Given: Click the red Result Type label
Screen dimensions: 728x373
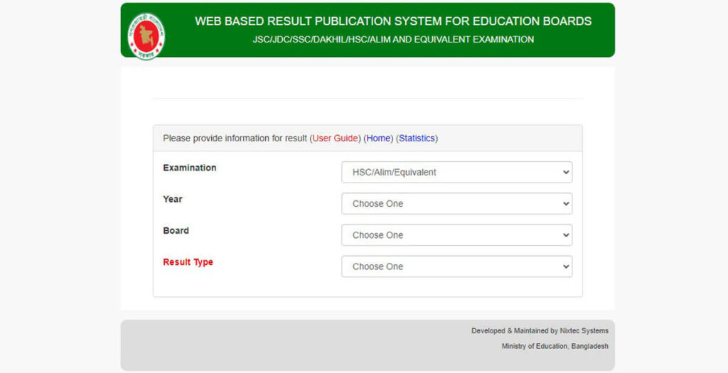Looking at the screenshot, I should 188,262.
